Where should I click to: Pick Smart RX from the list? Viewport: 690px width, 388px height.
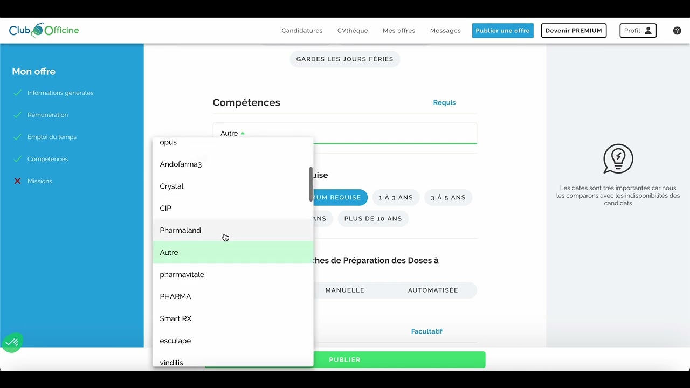pos(233,319)
